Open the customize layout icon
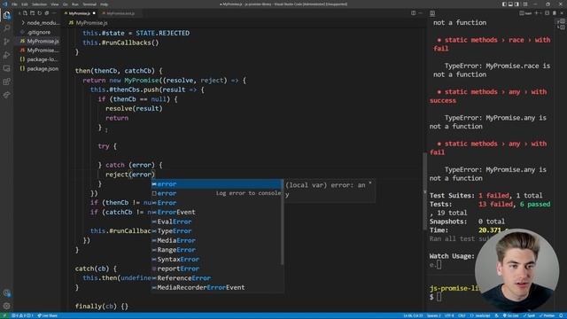Viewport: 567px width, 319px height. (x=525, y=4)
